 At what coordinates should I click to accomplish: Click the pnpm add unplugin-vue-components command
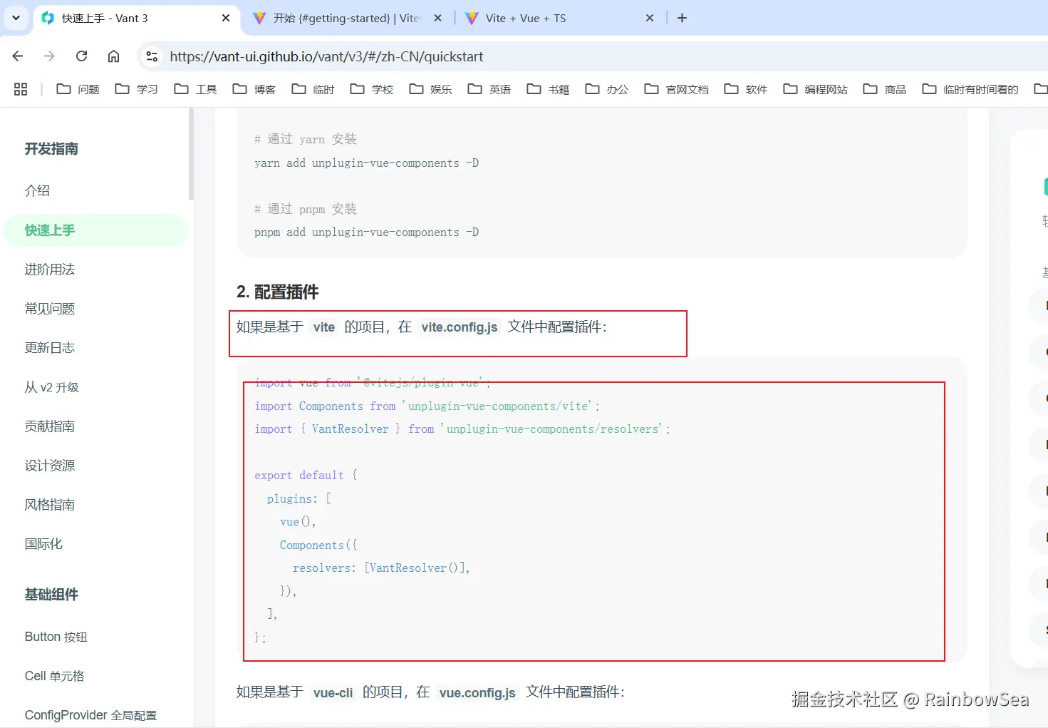pyautogui.click(x=366, y=232)
